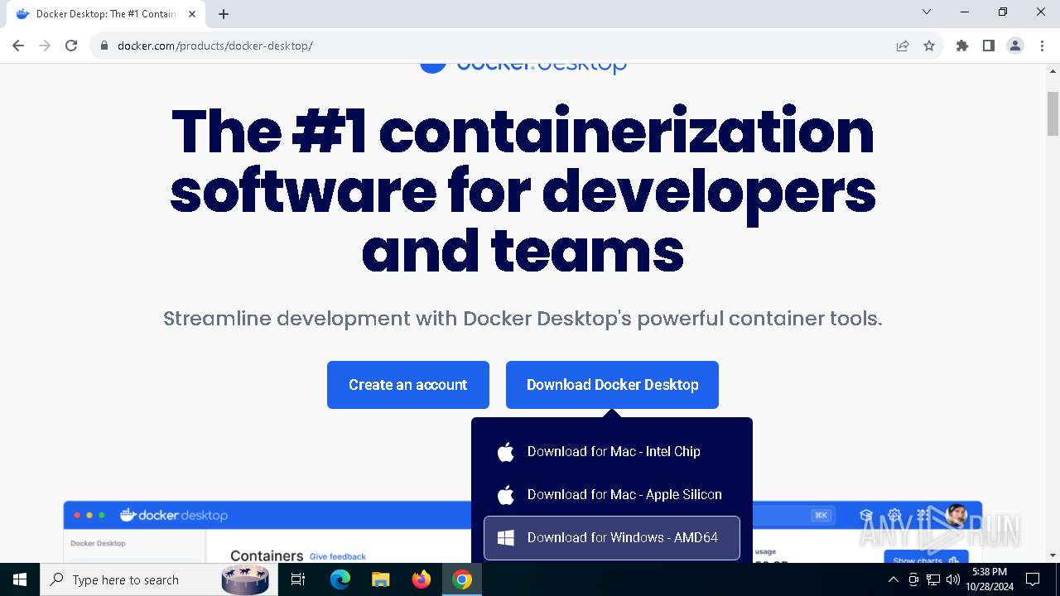
Task: Open the clock showing 5:38 PM
Action: click(x=990, y=579)
